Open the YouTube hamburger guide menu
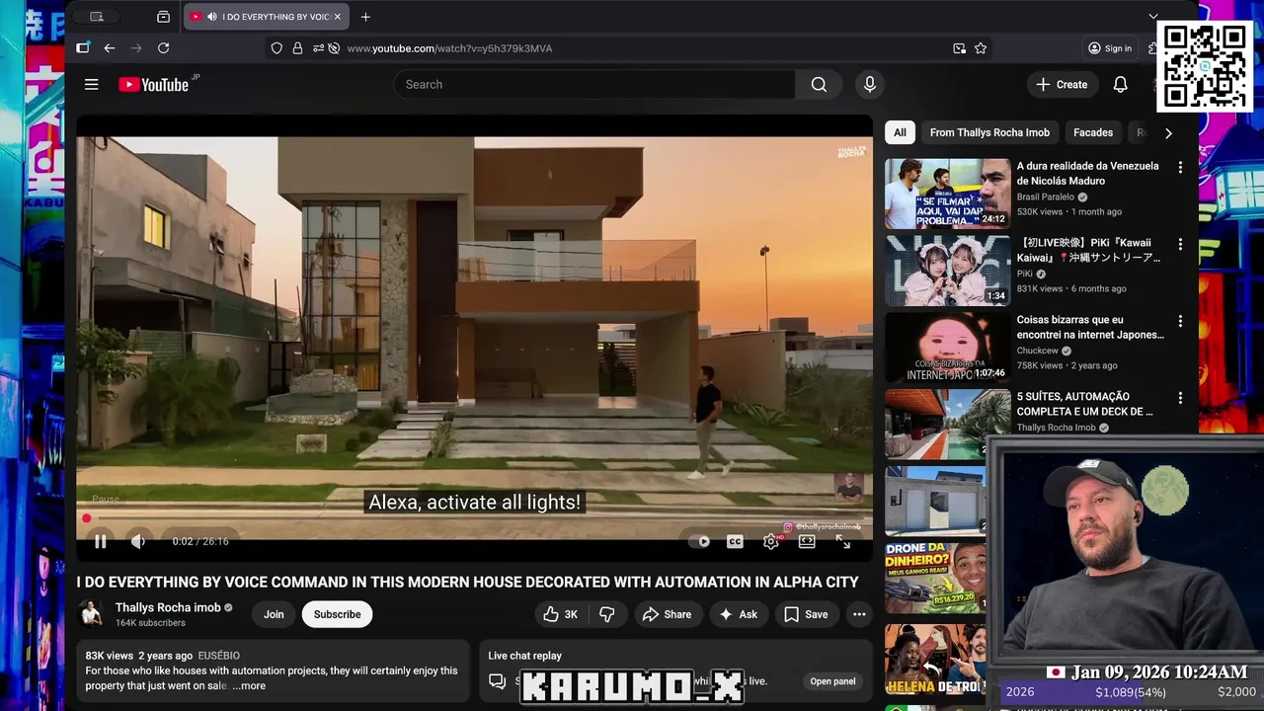Image resolution: width=1264 pixels, height=711 pixels. [x=91, y=85]
